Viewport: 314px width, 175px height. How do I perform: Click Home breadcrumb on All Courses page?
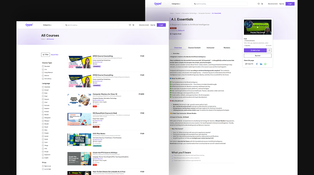point(43,39)
